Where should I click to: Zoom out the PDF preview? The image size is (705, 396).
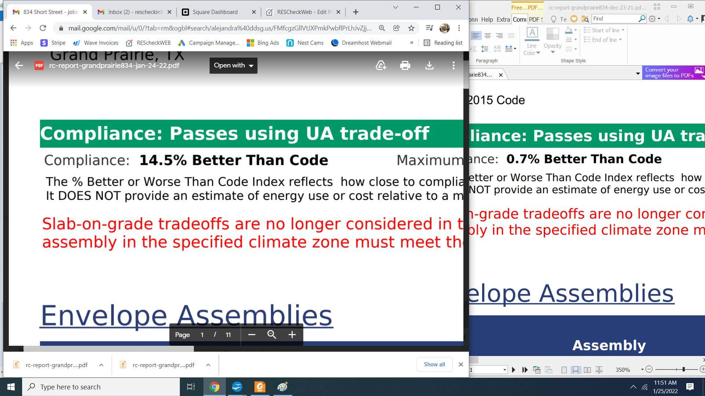click(252, 335)
